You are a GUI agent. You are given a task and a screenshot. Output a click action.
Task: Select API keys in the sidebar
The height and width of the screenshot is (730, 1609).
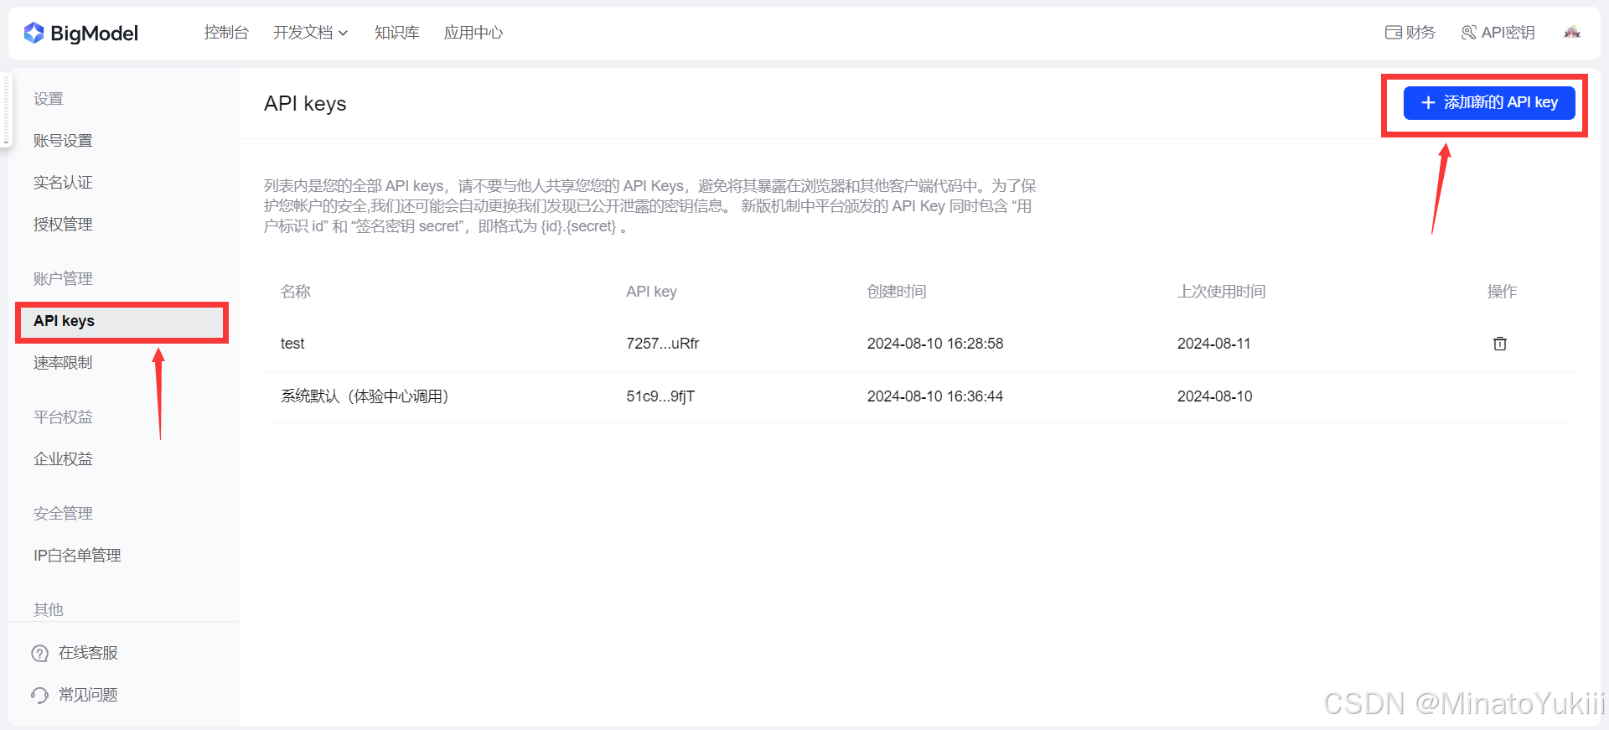click(x=122, y=321)
